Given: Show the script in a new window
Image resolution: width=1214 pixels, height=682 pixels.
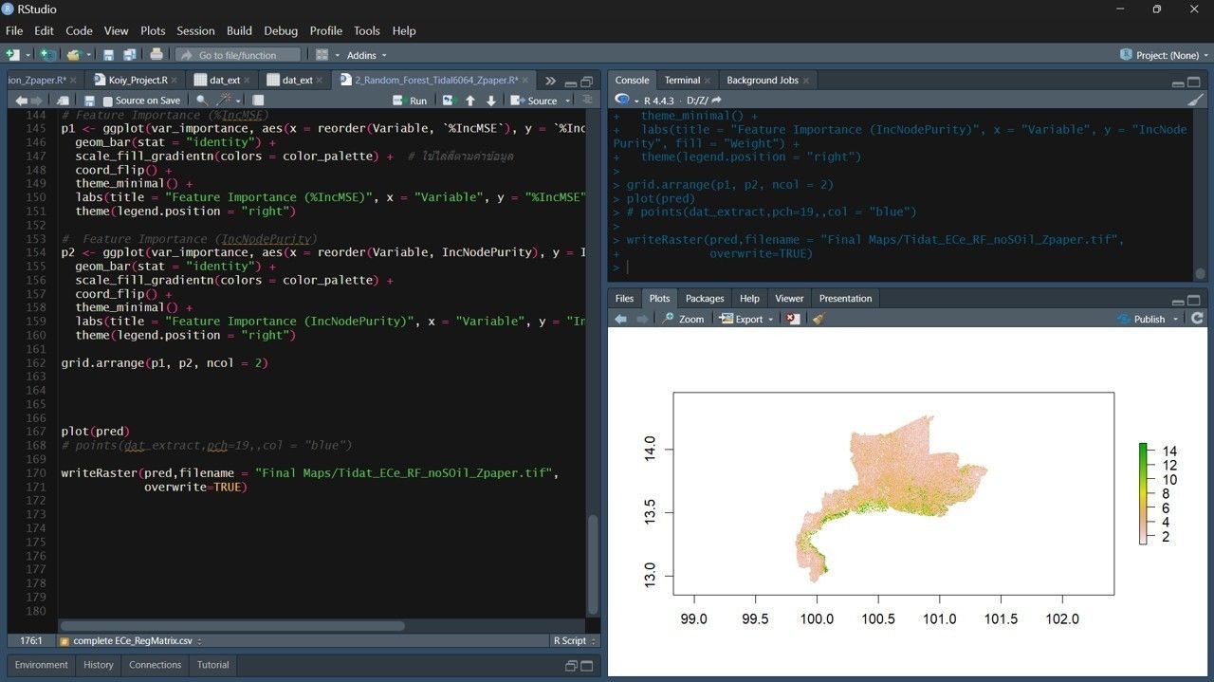Looking at the screenshot, I should click(x=63, y=101).
